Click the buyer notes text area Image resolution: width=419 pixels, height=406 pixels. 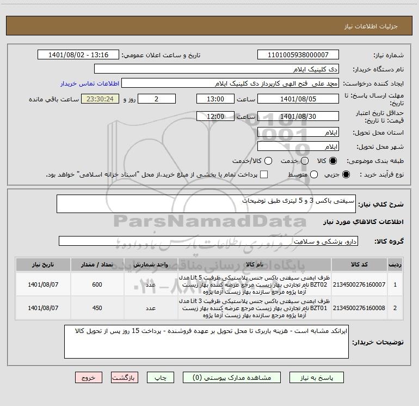pyautogui.click(x=206, y=342)
